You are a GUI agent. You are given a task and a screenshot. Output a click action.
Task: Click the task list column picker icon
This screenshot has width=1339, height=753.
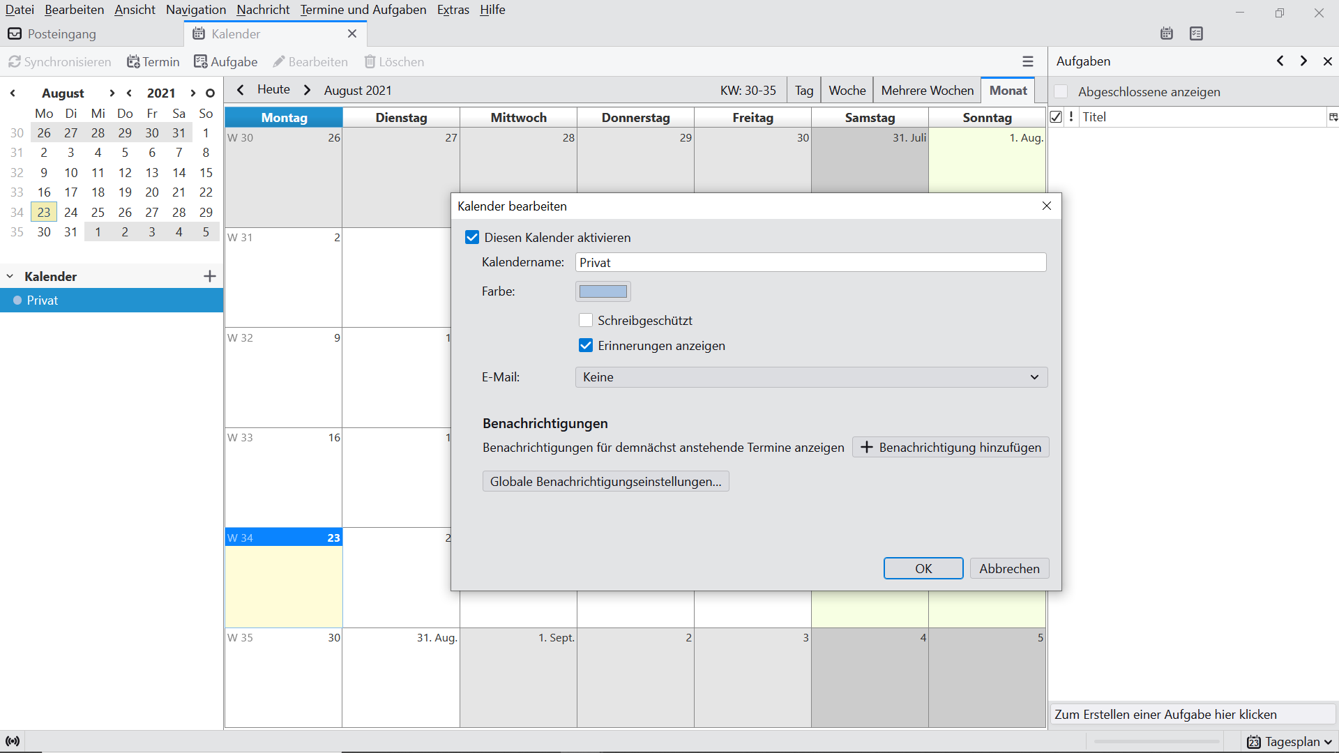tap(1333, 117)
